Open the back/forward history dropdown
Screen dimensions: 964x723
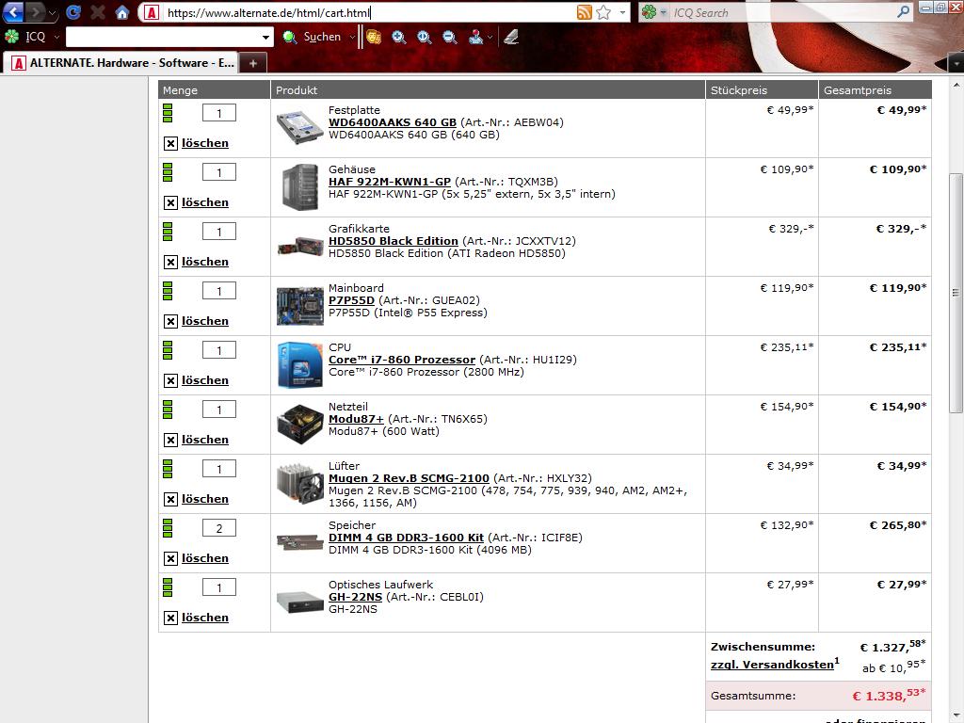tap(53, 12)
